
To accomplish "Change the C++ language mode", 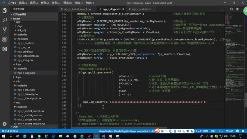I will pos(221,131).
